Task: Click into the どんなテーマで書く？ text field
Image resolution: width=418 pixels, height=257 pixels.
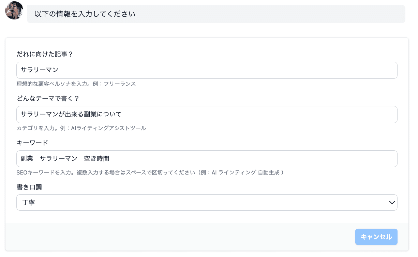Action: (239, 115)
